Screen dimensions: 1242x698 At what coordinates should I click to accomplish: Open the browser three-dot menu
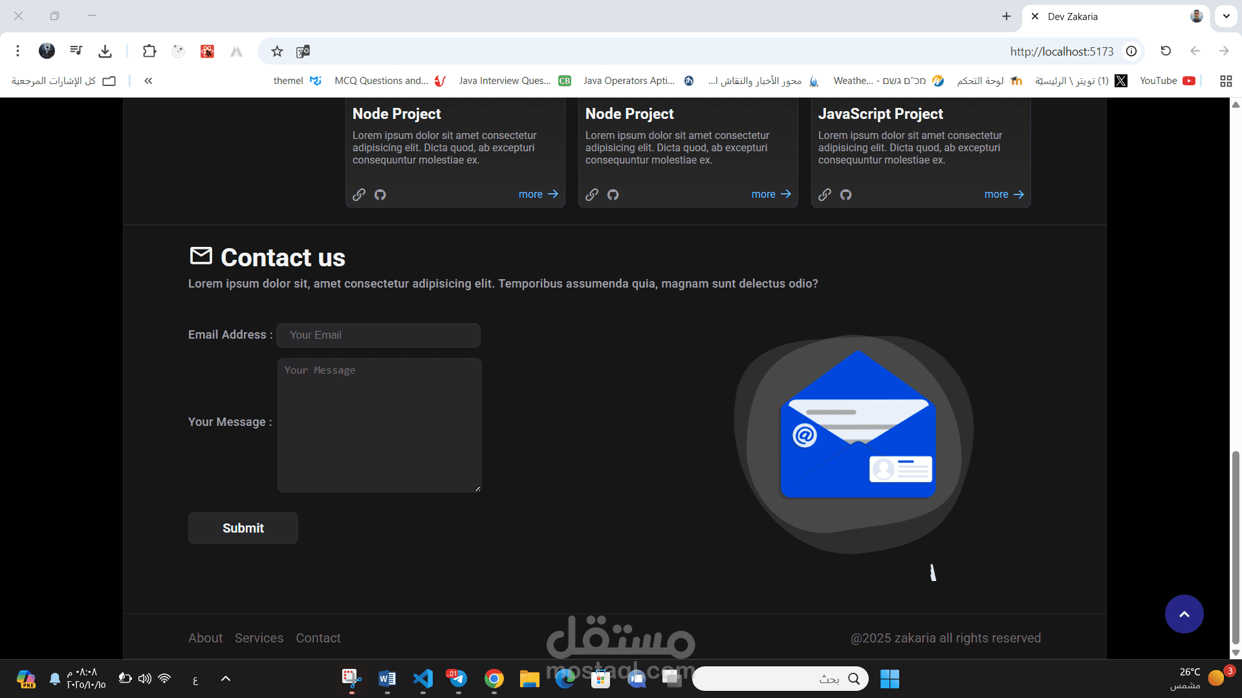(x=17, y=51)
